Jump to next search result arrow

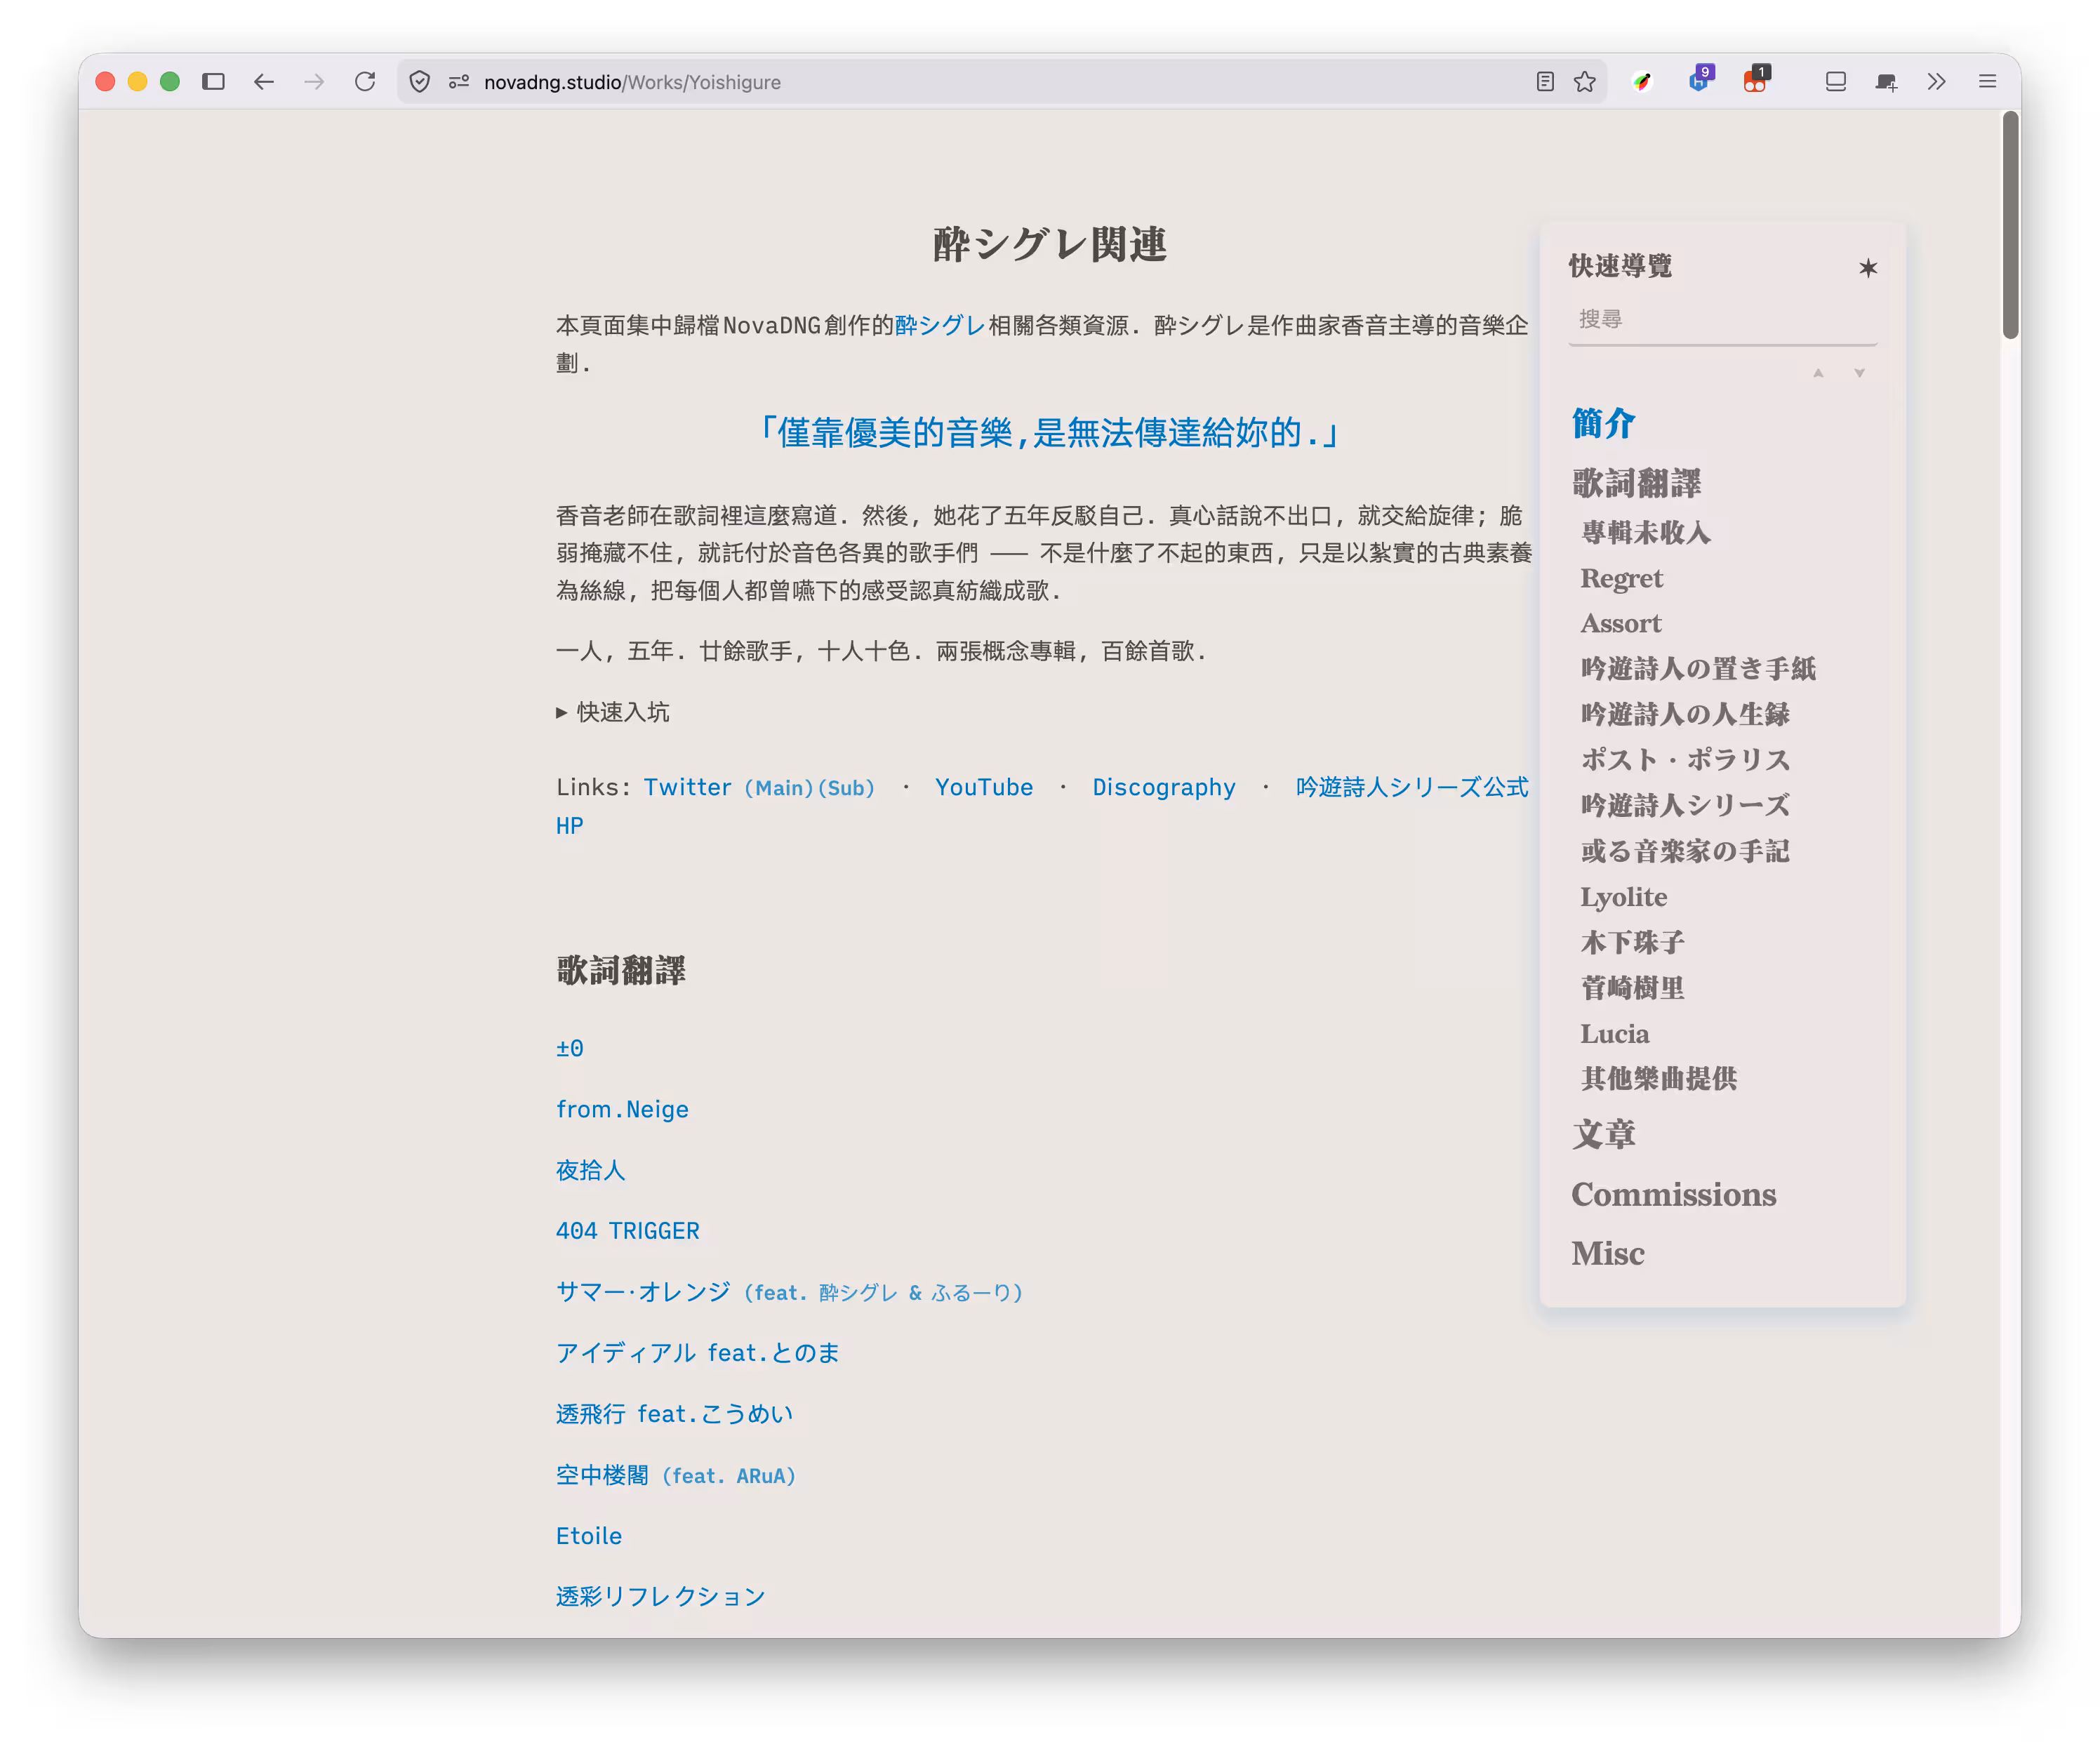coord(1859,373)
